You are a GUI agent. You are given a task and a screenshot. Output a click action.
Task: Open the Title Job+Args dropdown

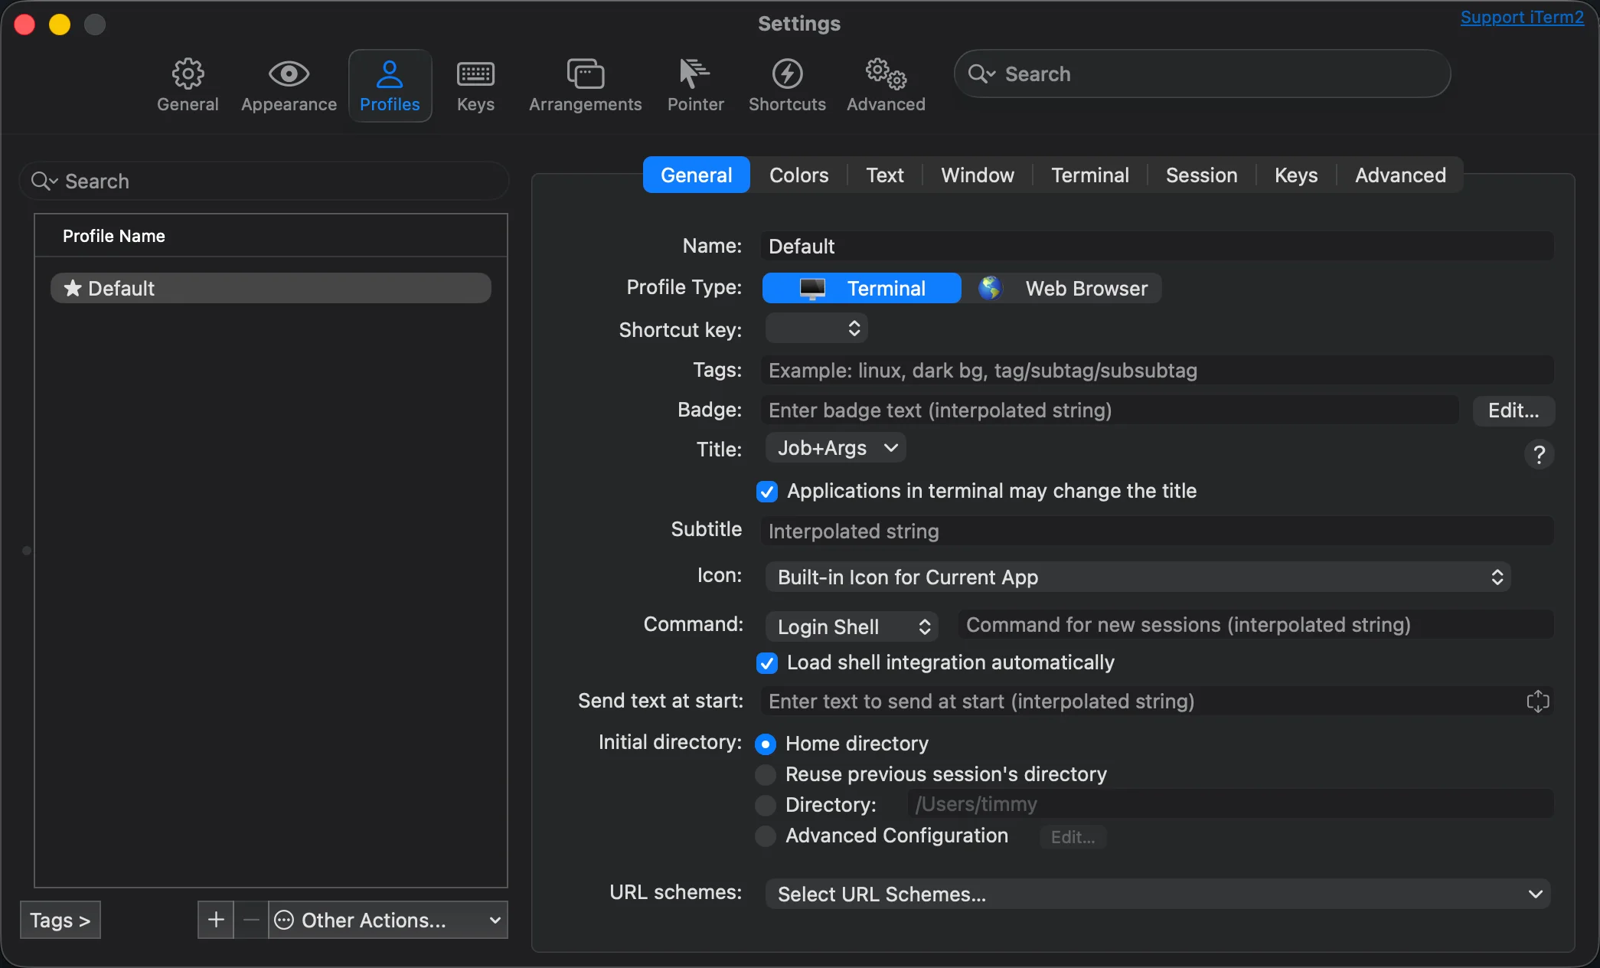point(836,448)
